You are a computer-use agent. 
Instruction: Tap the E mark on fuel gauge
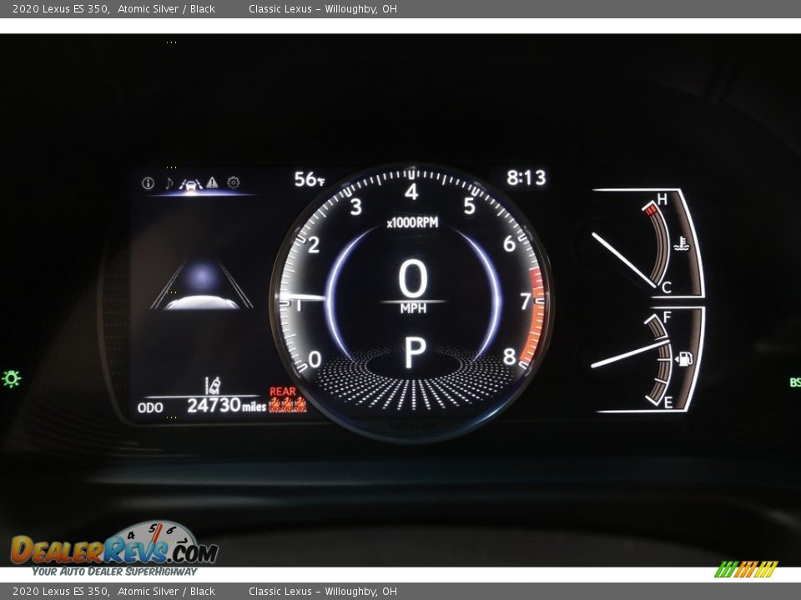(668, 402)
